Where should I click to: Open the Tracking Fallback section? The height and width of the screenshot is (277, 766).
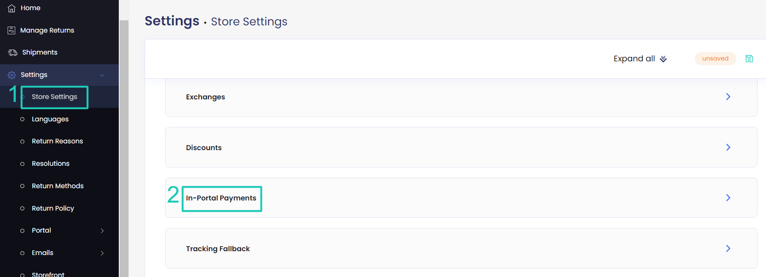pos(728,248)
